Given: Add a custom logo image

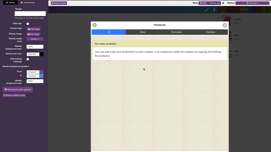Looking at the screenshot, I should click(x=34, y=29).
